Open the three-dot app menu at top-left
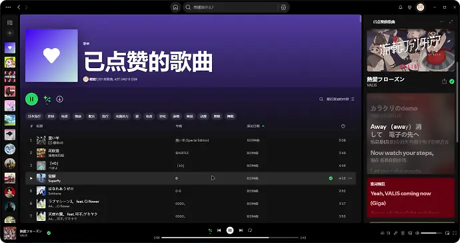Viewport: 460px width, 243px height. click(x=8, y=7)
